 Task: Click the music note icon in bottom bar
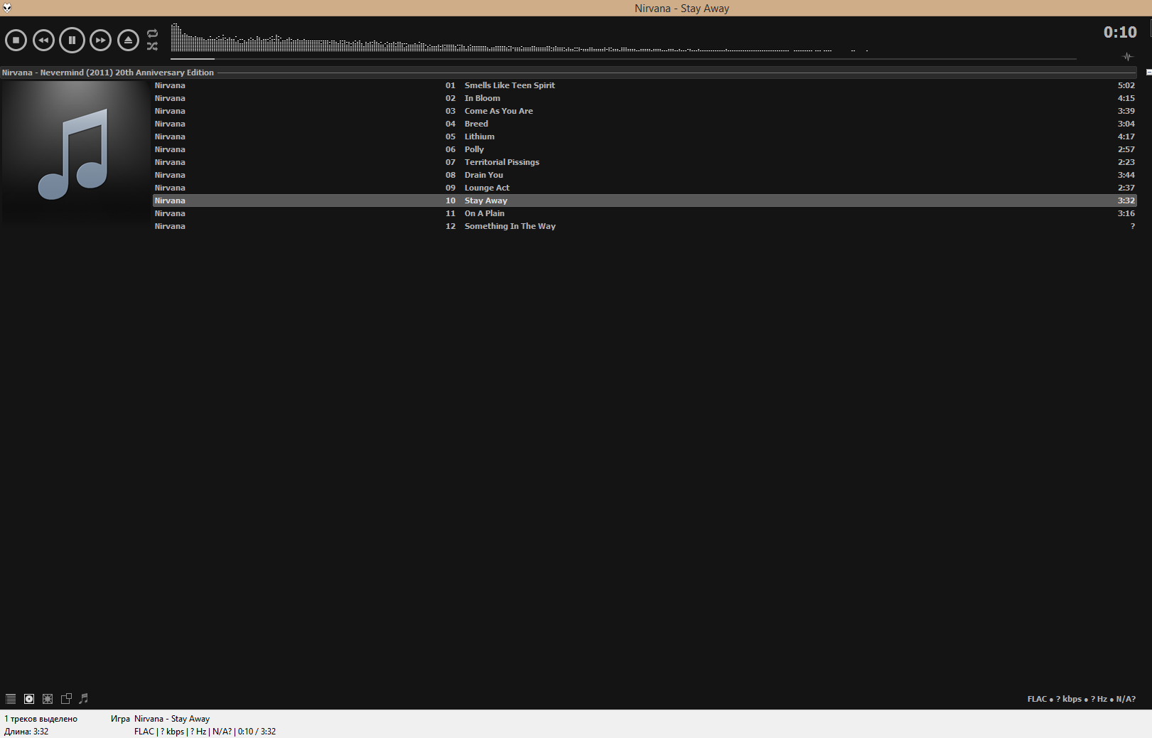[x=84, y=699]
